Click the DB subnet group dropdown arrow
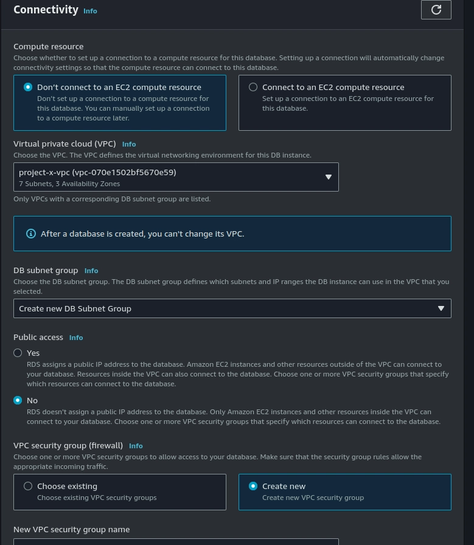Viewport: 474px width, 545px height. [441, 308]
